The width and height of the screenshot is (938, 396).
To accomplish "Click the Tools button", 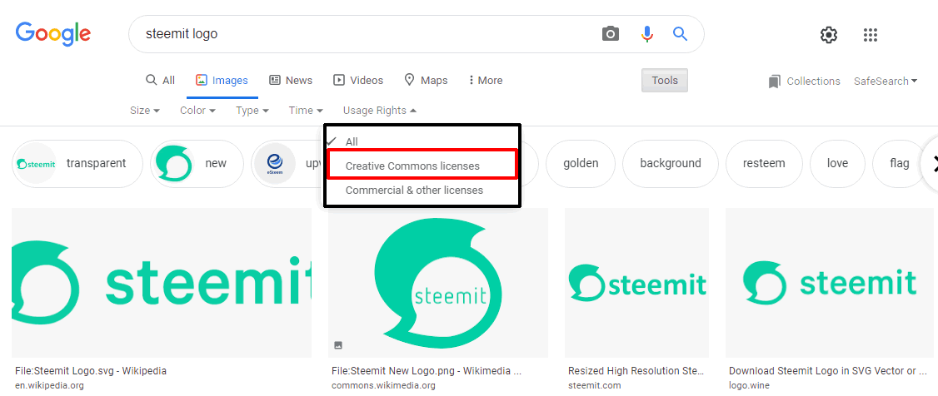I will [665, 81].
